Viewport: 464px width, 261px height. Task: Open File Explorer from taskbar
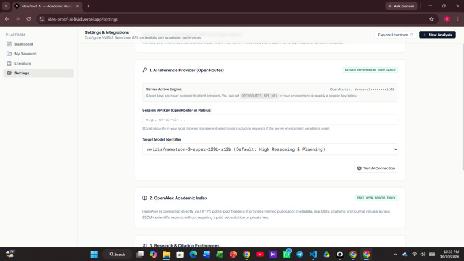click(166, 254)
